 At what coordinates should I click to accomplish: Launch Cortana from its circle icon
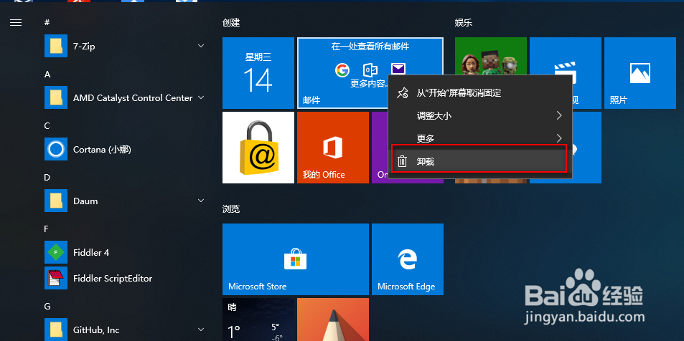(56, 149)
